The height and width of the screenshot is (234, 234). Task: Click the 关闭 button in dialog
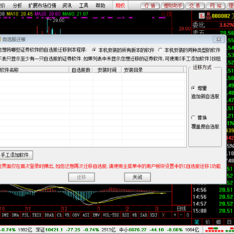pyautogui.click(x=137, y=177)
